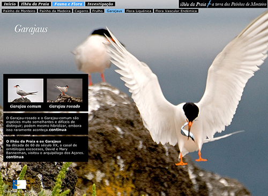The height and width of the screenshot is (196, 268).
Task: Open the Ilhéu da Praia menu
Action: click(x=35, y=4)
